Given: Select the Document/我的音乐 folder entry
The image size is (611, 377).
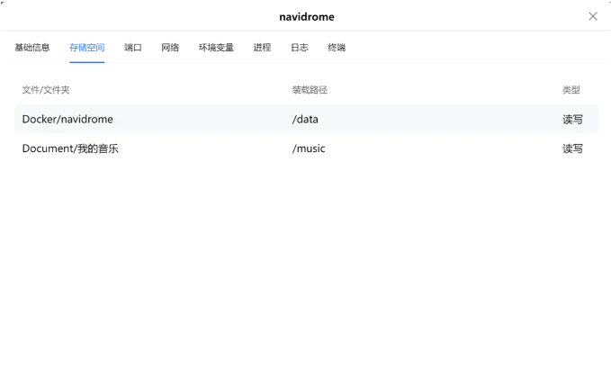Looking at the screenshot, I should pos(70,148).
